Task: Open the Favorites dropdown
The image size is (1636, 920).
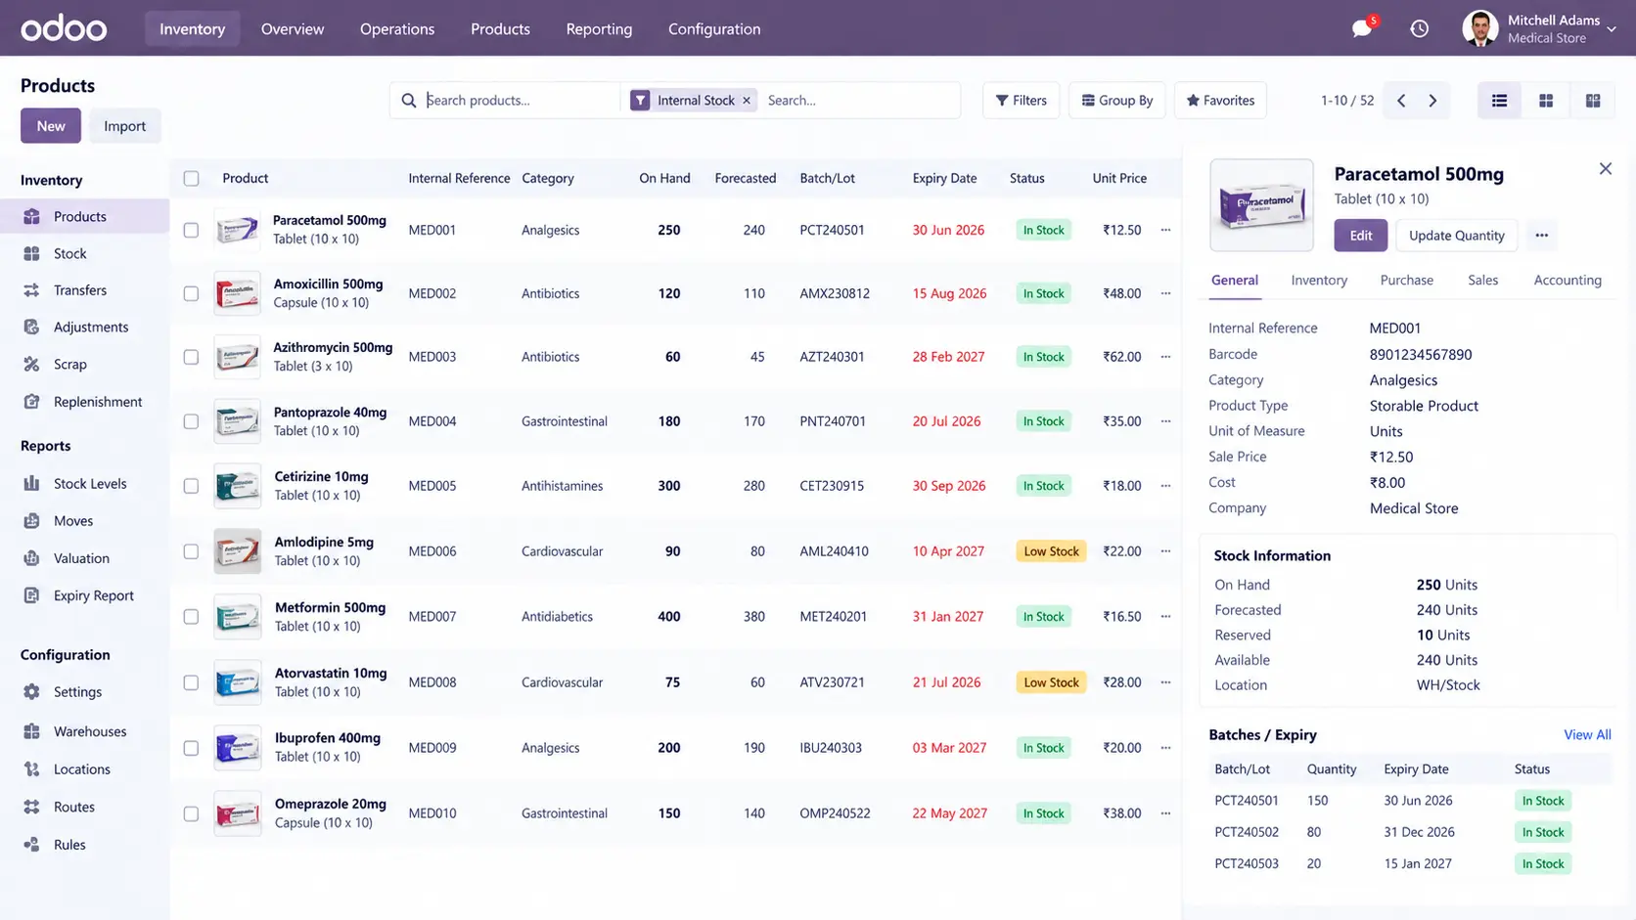Action: pyautogui.click(x=1220, y=100)
